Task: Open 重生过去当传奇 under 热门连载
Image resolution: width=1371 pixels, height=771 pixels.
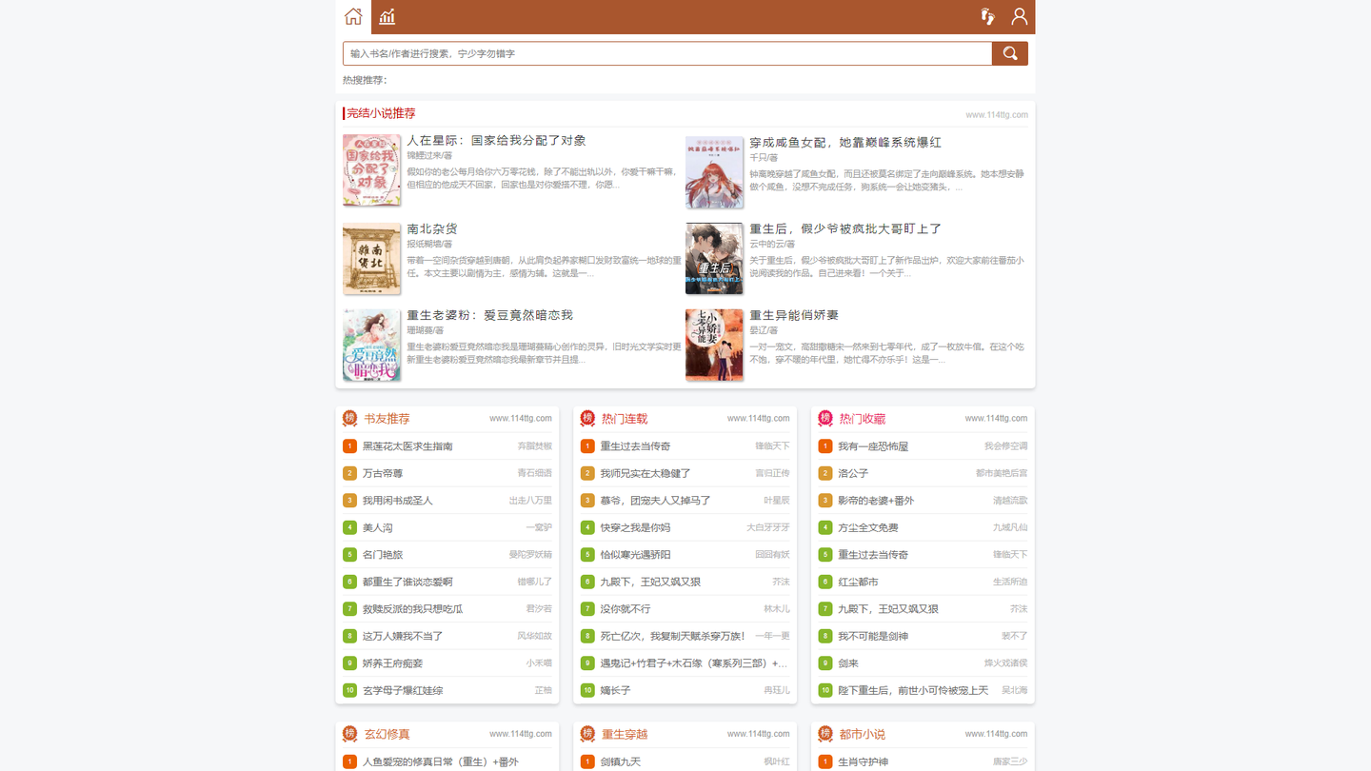Action: click(635, 446)
